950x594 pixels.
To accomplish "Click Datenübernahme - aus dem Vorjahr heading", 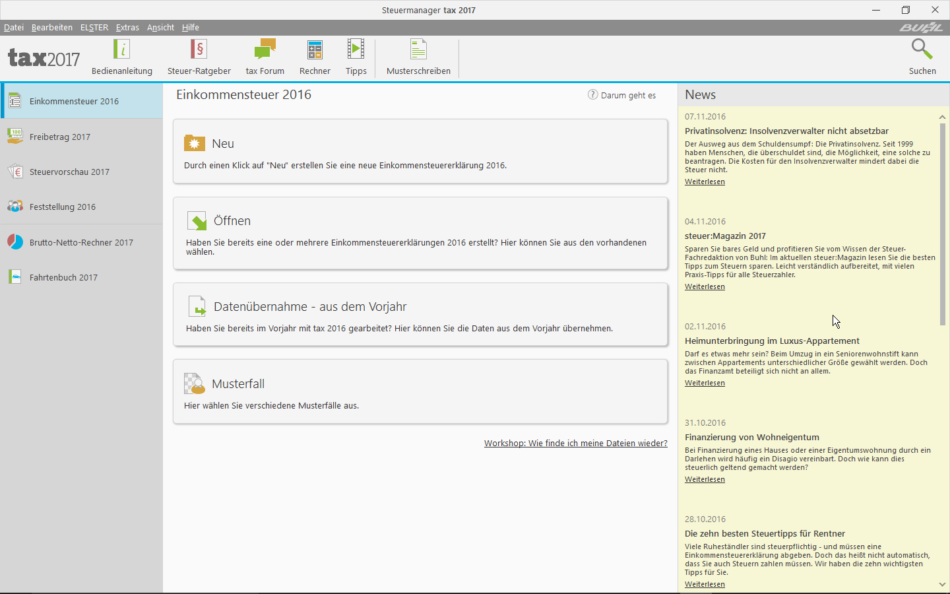I will click(310, 306).
